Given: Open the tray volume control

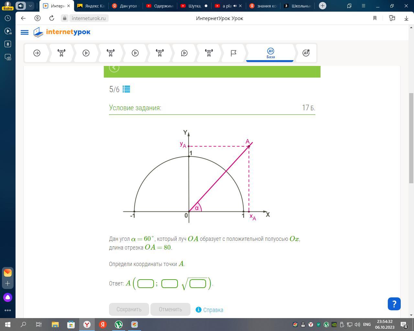Looking at the screenshot, I should (357, 325).
